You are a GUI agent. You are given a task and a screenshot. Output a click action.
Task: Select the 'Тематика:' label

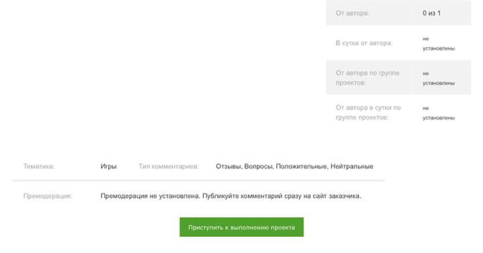(x=39, y=166)
